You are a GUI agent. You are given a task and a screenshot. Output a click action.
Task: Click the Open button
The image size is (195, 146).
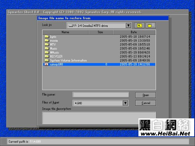[x=145, y=95]
